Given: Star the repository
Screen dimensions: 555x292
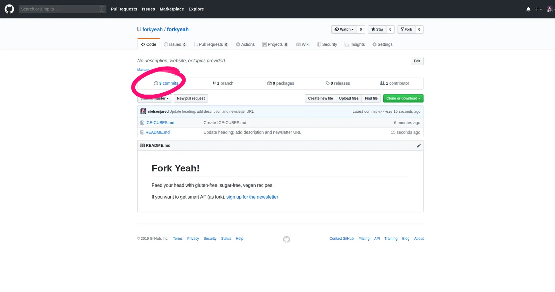Looking at the screenshot, I should [377, 29].
